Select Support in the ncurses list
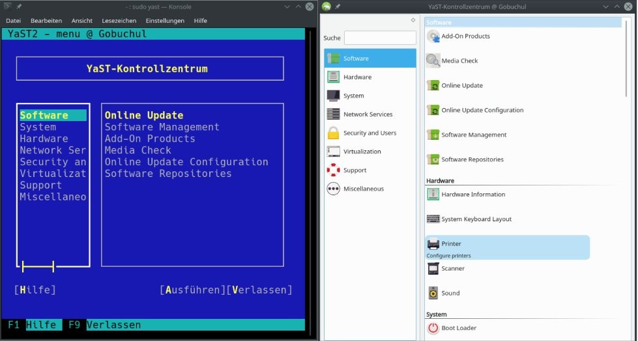The image size is (638, 341). click(40, 185)
